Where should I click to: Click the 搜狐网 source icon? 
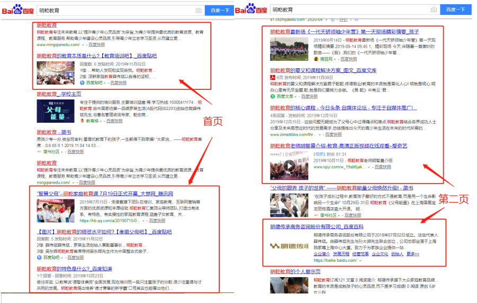click(316, 59)
